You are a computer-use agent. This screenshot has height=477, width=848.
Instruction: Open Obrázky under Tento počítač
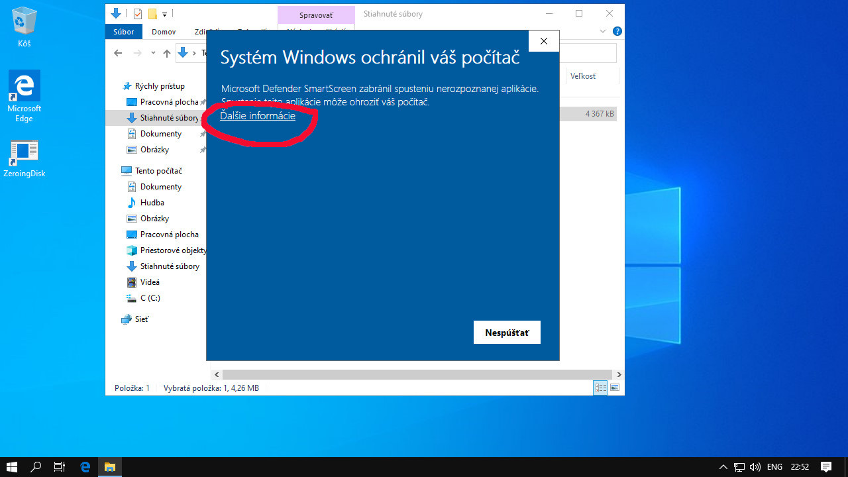(x=154, y=219)
